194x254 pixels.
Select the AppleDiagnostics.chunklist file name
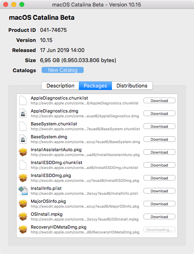coord(59,98)
